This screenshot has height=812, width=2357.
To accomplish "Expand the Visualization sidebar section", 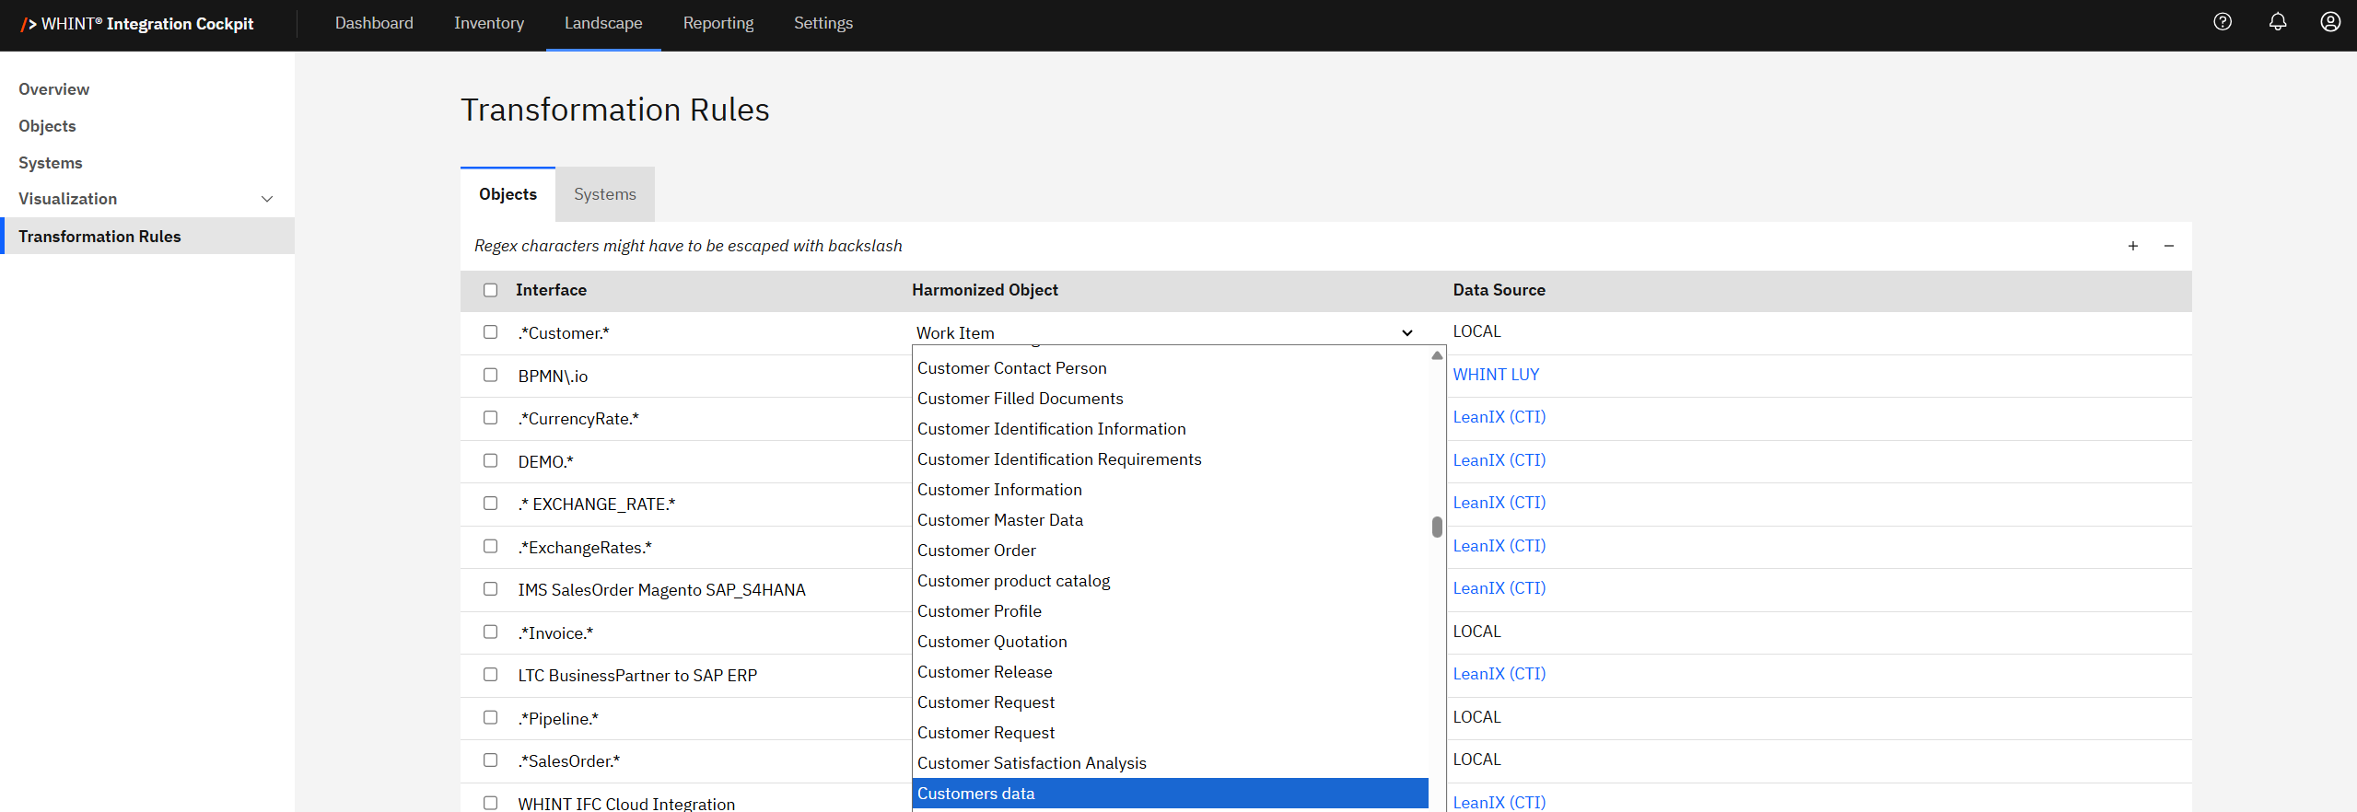I will pyautogui.click(x=267, y=199).
